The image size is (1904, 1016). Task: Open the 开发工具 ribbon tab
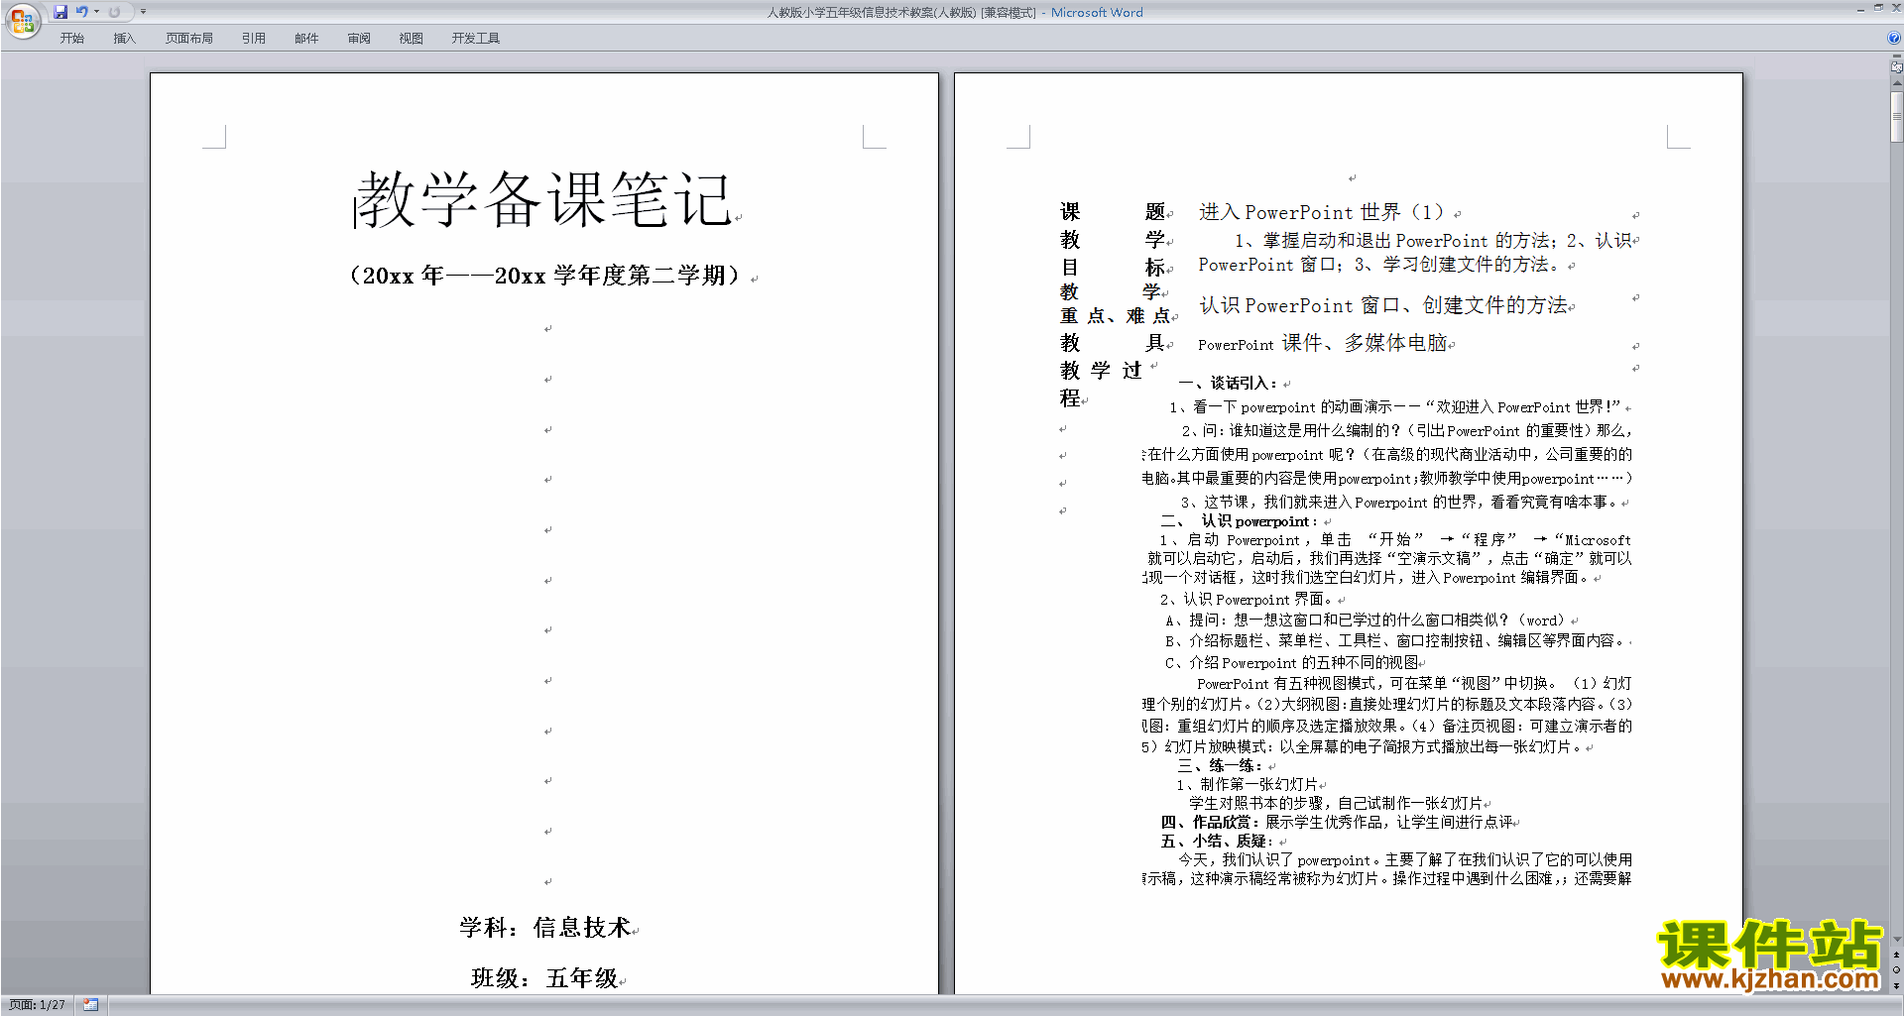[475, 39]
